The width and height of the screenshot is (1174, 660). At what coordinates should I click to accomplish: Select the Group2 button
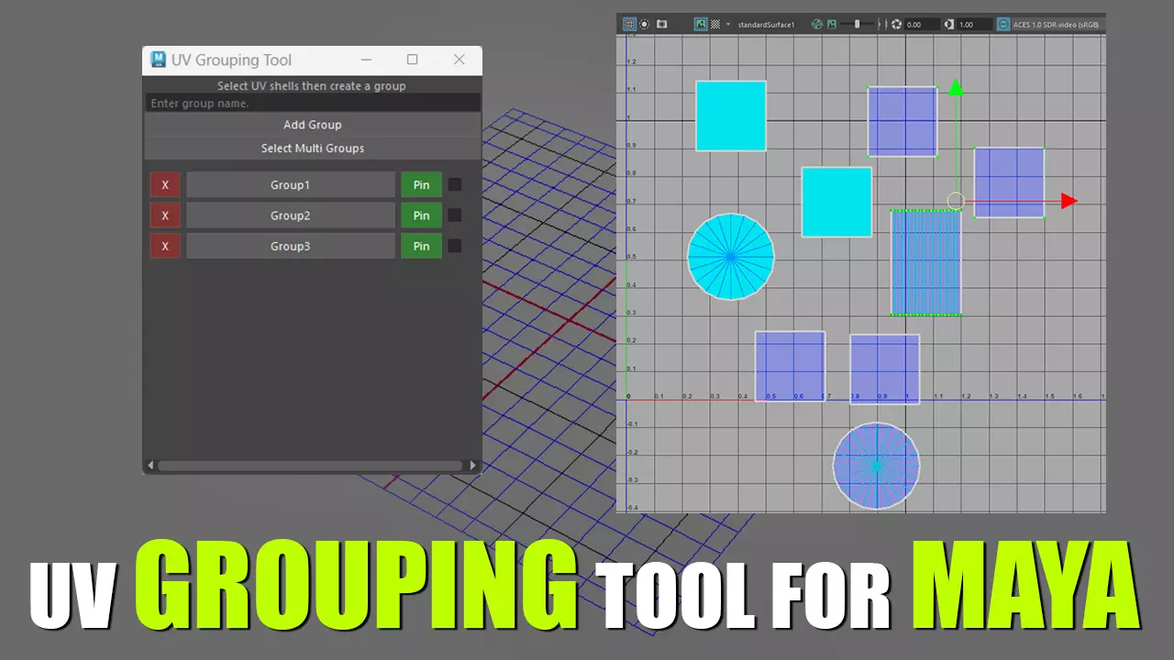pyautogui.click(x=291, y=215)
